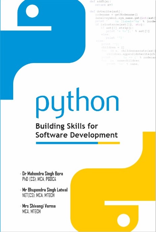Viewport: 156px width, 232px height.
Task: Click code line "if ast[1].strip():"
Action: pos(117,28)
